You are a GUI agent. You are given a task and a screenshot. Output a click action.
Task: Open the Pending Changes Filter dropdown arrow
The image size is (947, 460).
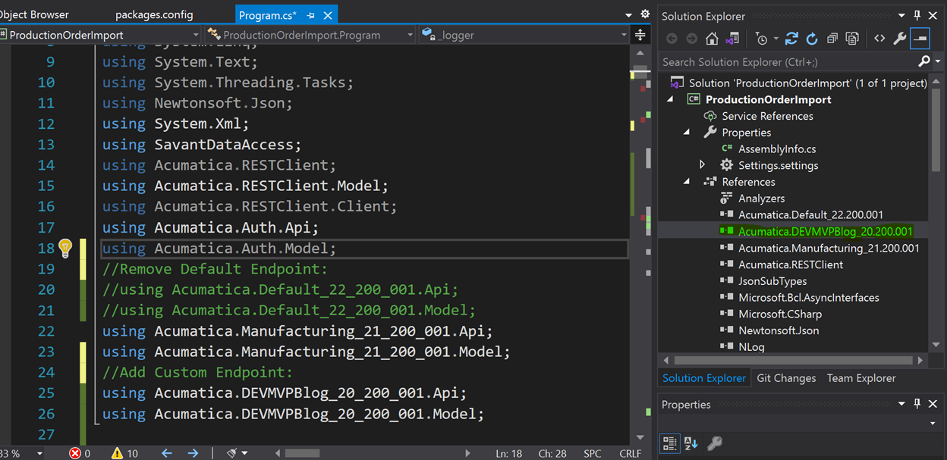click(776, 39)
